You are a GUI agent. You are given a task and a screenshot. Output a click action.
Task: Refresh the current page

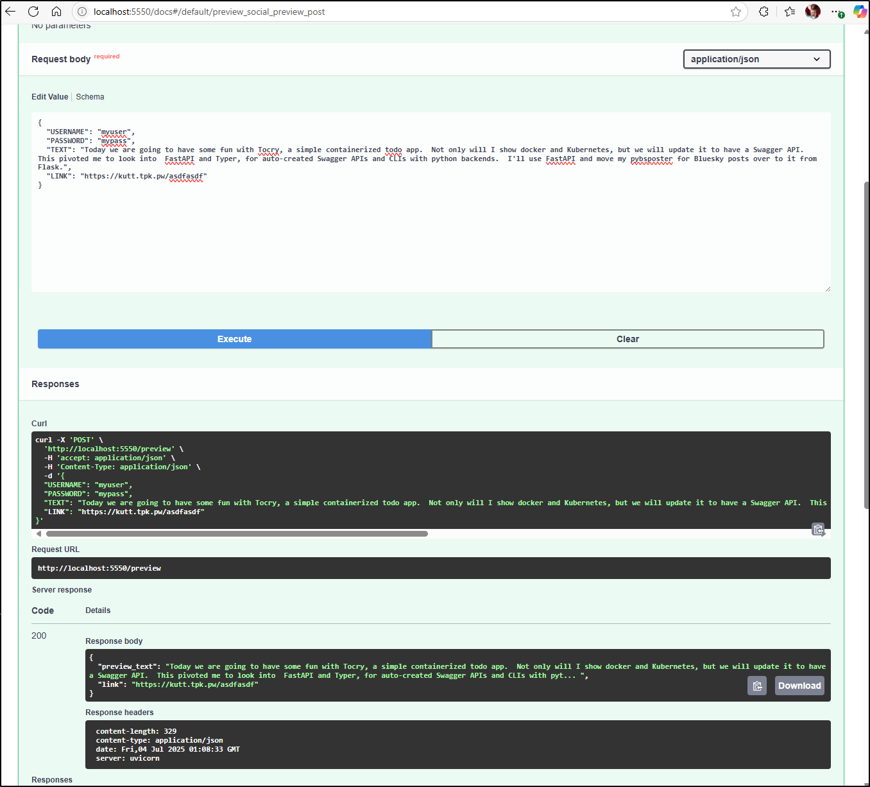coord(33,12)
